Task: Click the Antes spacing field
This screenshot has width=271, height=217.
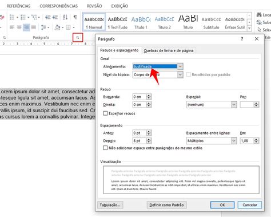Action: 140,133
